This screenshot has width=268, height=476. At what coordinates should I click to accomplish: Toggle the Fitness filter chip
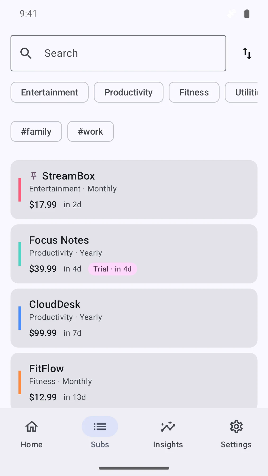pos(194,92)
